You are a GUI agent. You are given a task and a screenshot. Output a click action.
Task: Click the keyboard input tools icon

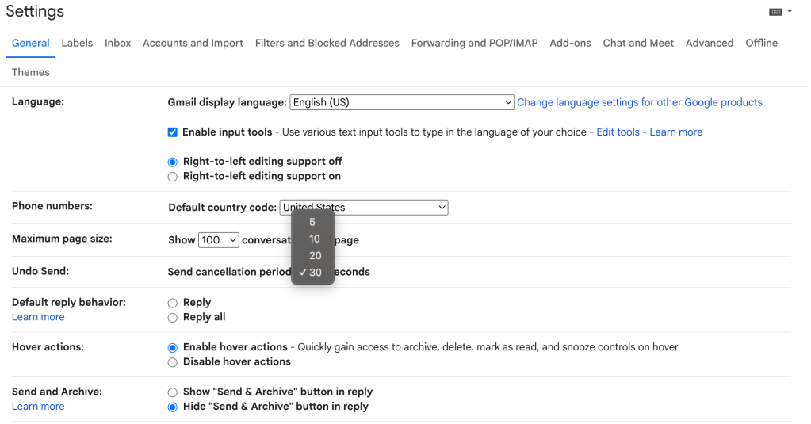pyautogui.click(x=775, y=12)
